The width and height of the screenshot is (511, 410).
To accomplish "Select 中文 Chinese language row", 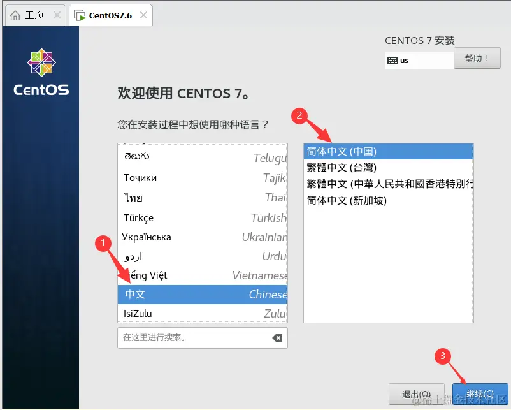I will [x=203, y=295].
